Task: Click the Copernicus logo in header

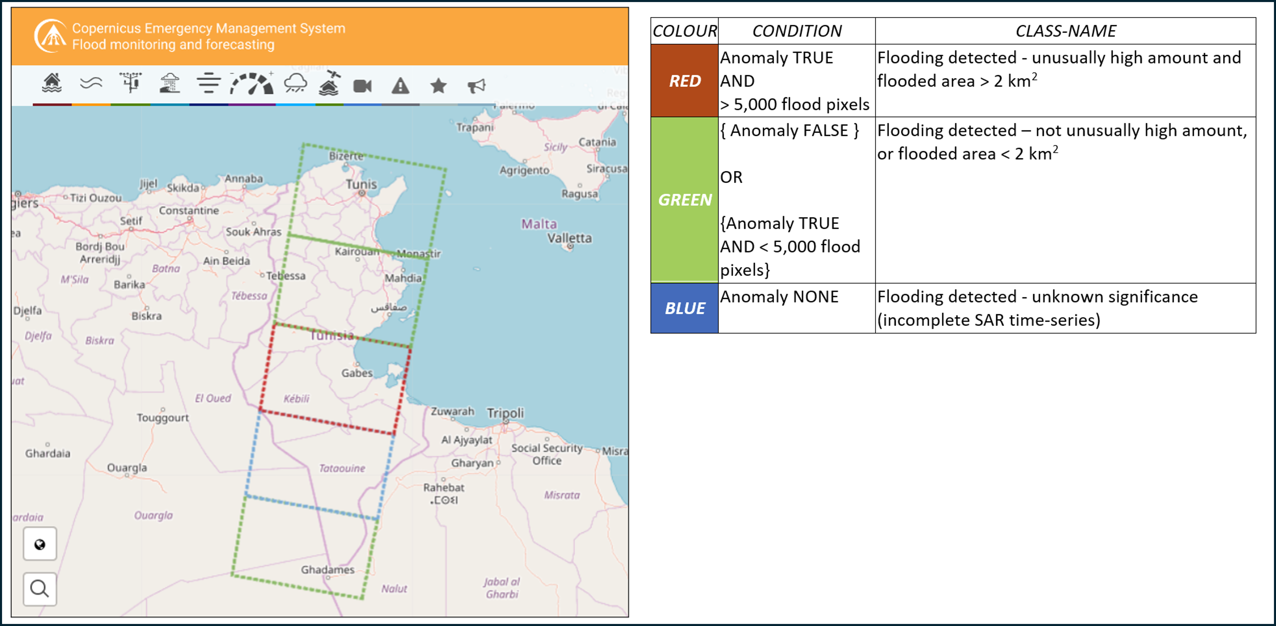Action: pos(51,36)
